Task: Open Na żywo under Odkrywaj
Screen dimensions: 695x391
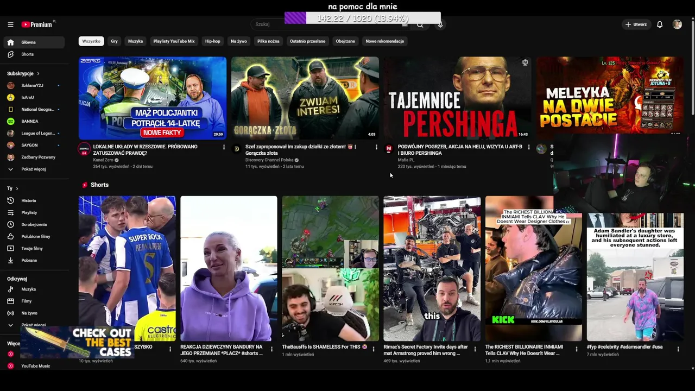Action: tap(34, 313)
